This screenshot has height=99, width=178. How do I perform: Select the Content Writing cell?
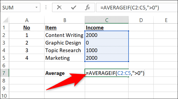(x=65, y=35)
